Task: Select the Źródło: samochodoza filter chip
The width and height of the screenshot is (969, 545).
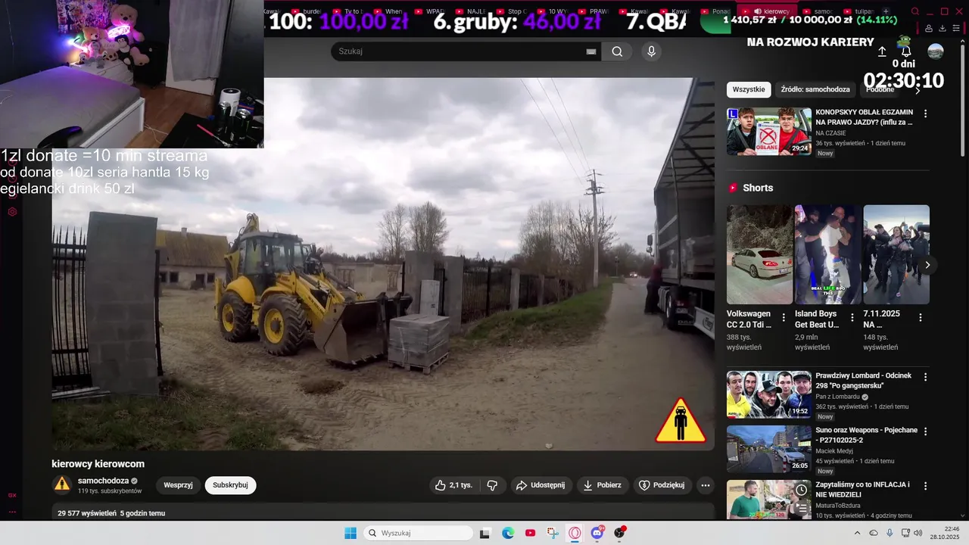Action: (815, 89)
